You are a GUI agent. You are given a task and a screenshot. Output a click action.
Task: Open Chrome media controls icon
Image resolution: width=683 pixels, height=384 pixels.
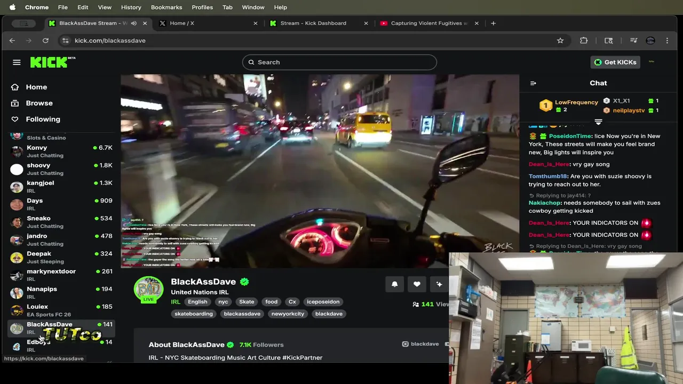coord(633,41)
